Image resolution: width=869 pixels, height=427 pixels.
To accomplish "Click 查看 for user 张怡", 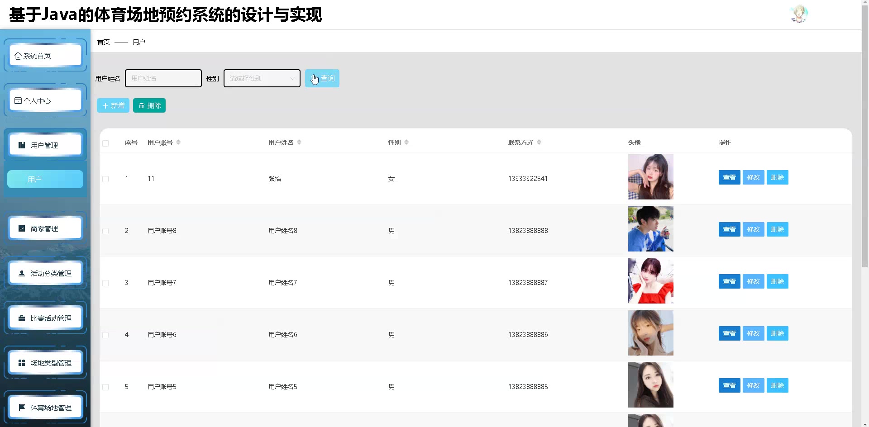I will (730, 177).
